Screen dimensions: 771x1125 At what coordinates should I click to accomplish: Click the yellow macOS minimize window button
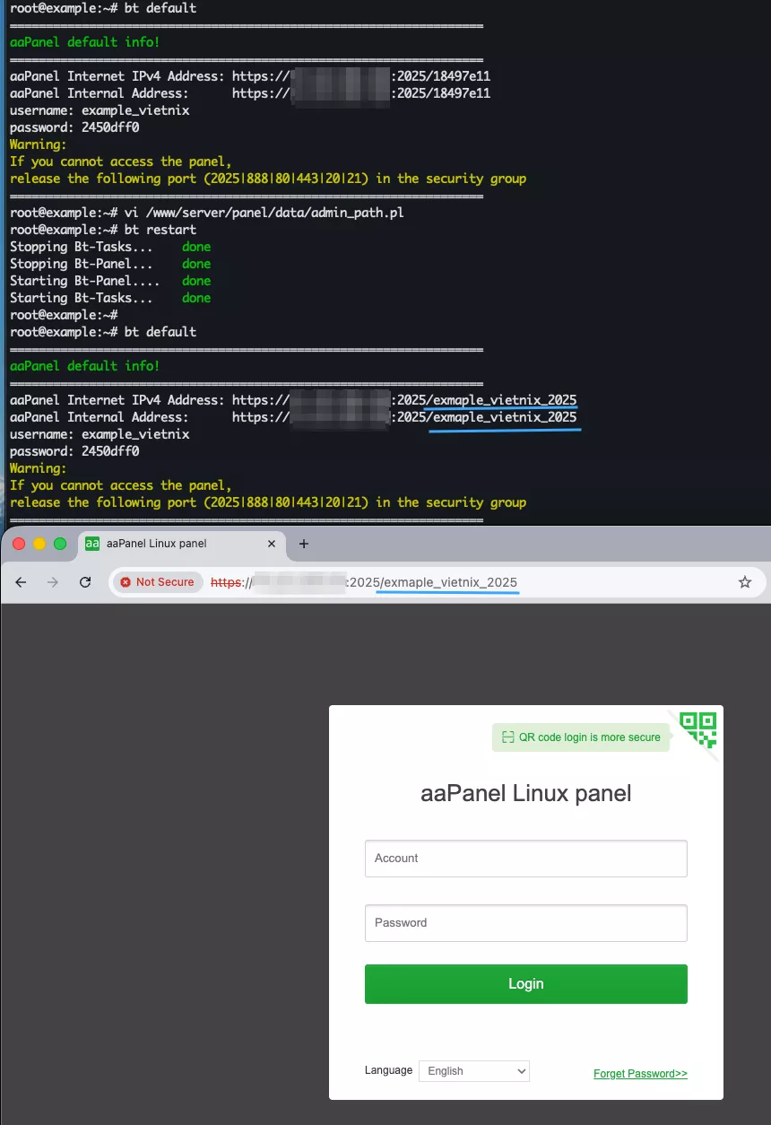tap(39, 544)
